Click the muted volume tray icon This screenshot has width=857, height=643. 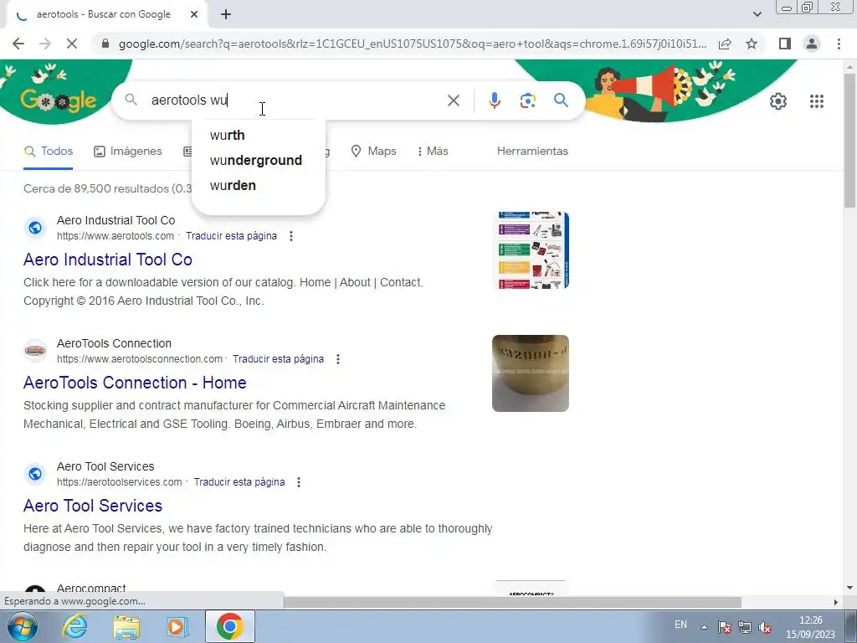click(x=765, y=628)
